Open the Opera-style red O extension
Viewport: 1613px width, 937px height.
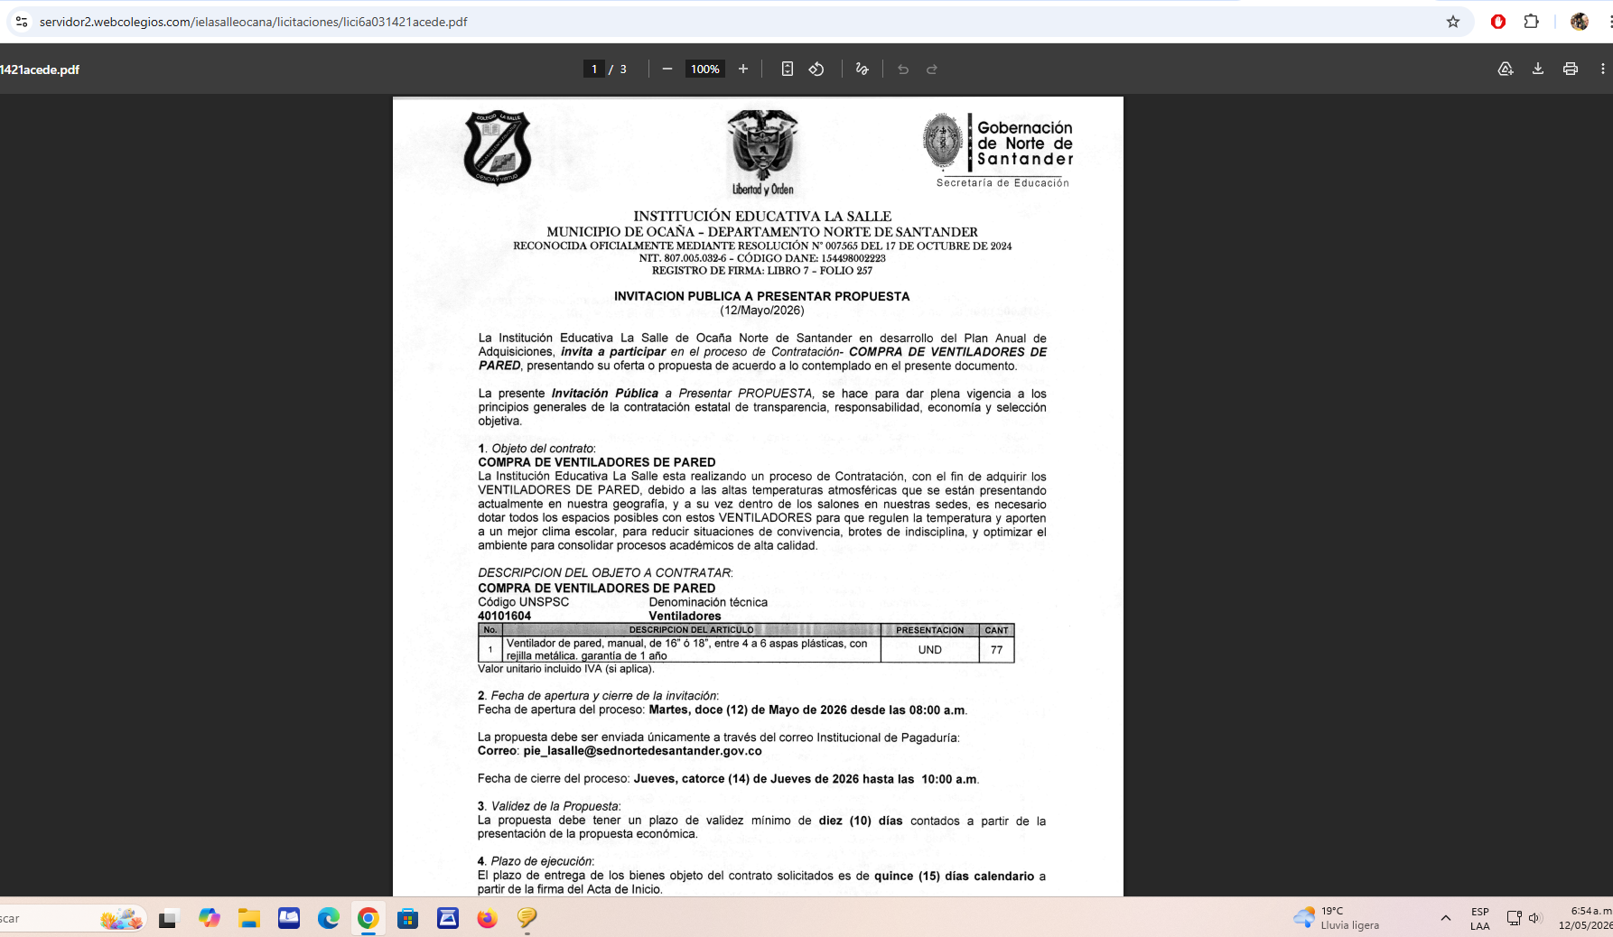click(x=1498, y=22)
